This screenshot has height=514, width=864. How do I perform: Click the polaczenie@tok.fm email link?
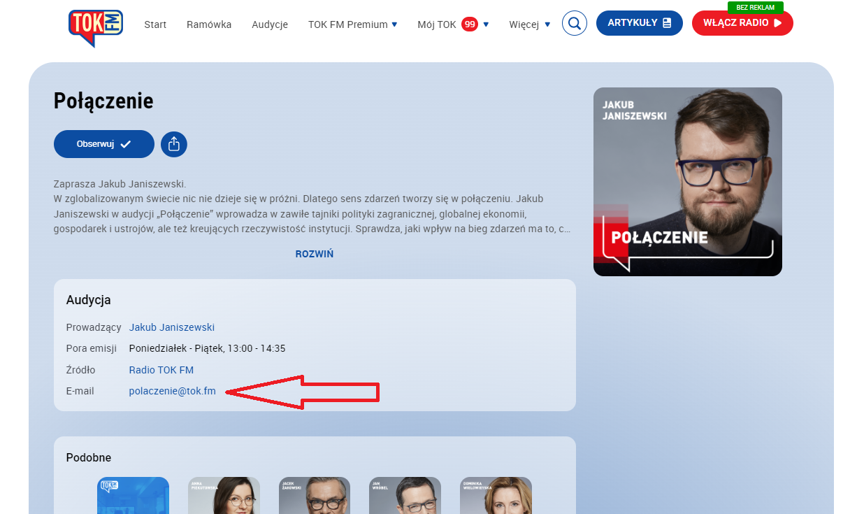[173, 391]
